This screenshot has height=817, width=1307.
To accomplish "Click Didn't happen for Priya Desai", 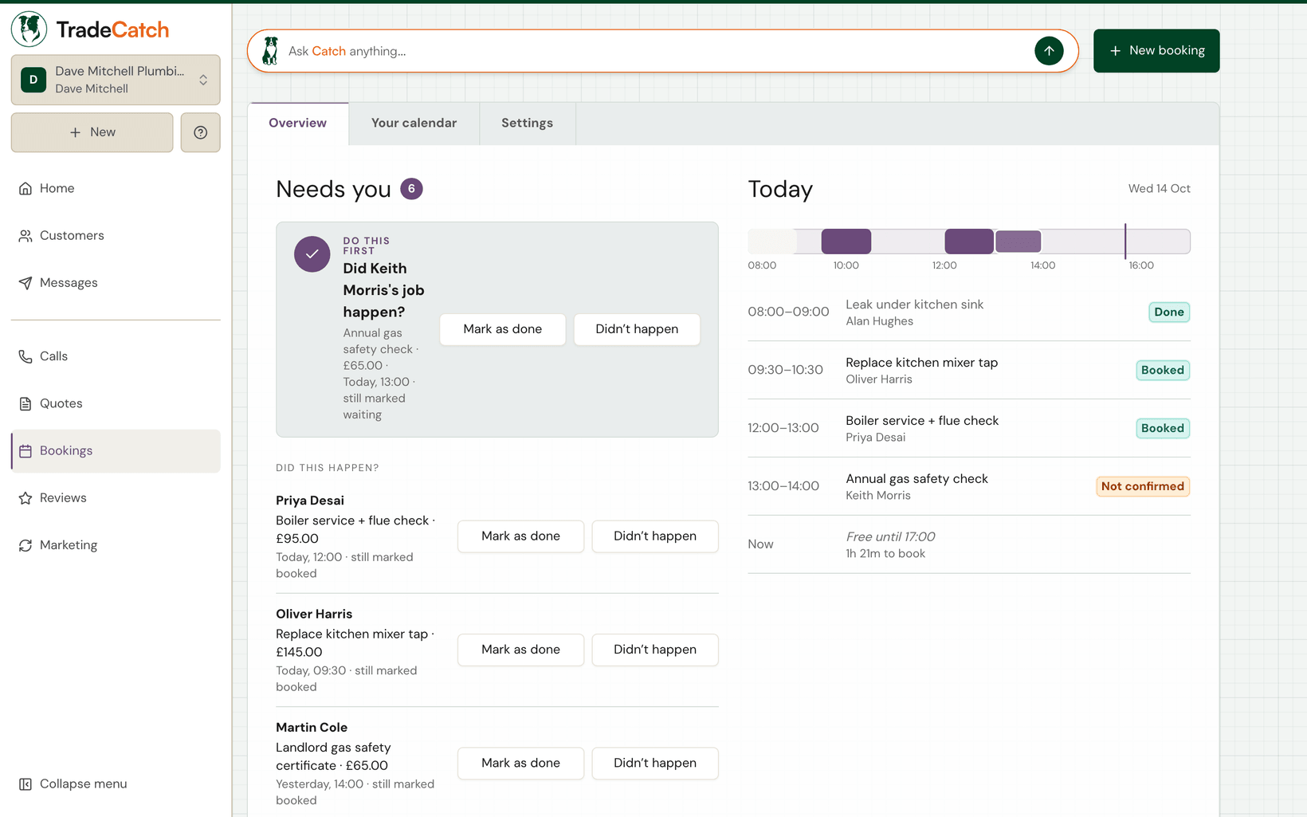I will [655, 536].
